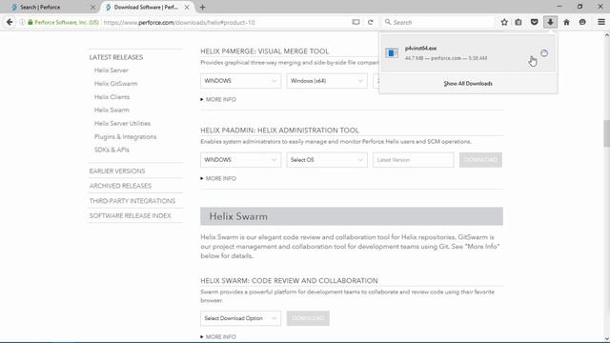The image size is (610, 343).
Task: Toggle reader view icon in address bar
Action: [356, 22]
